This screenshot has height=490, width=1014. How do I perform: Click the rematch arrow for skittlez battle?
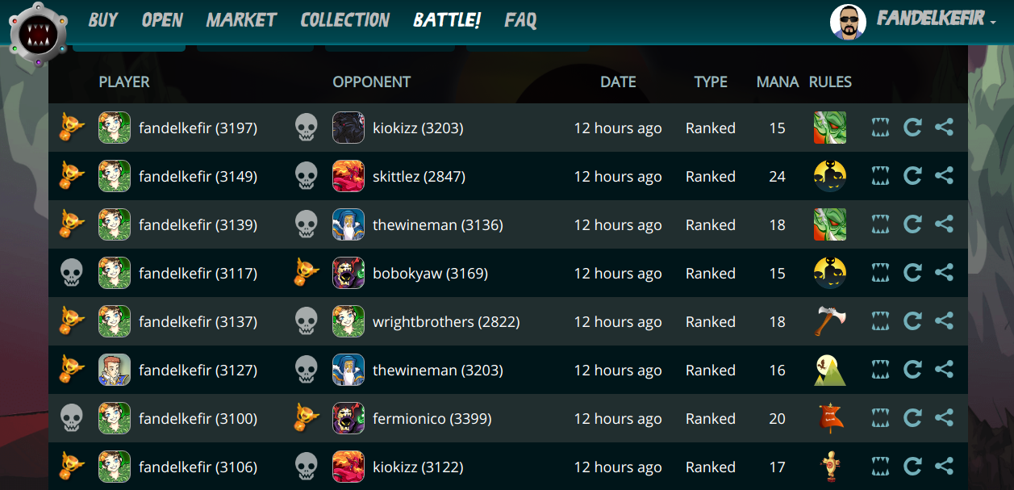pyautogui.click(x=912, y=176)
